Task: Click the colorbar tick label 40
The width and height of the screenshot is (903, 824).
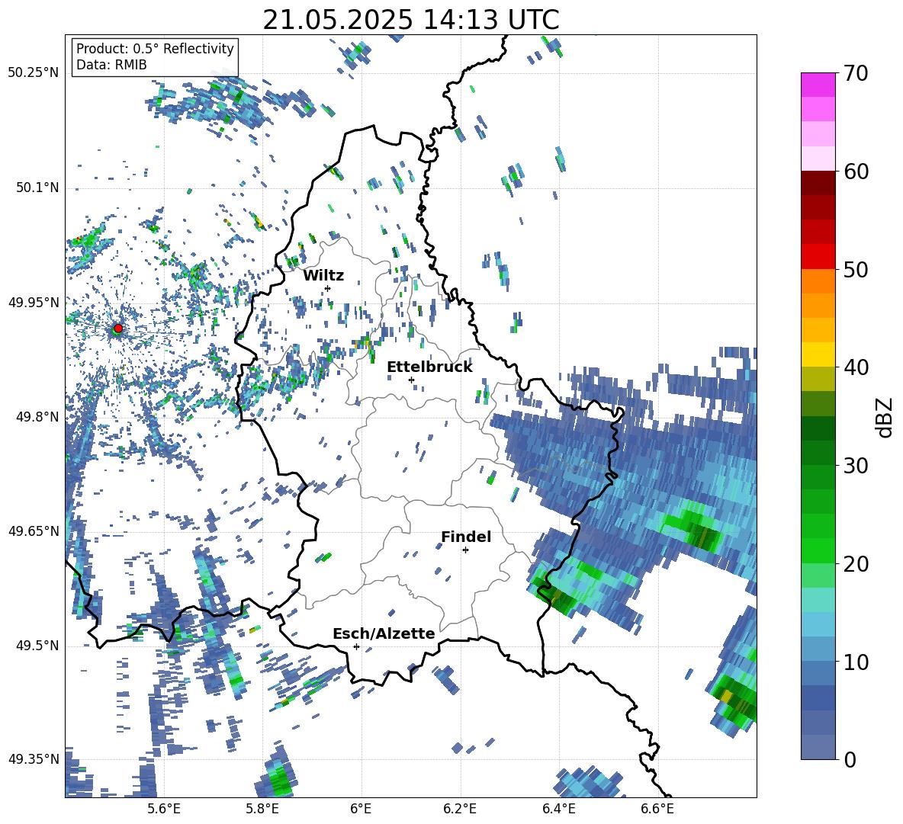Action: pyautogui.click(x=856, y=367)
